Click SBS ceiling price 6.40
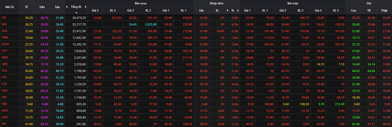Image resolution: width=392 pixels, height=127 pixels. tap(44, 104)
